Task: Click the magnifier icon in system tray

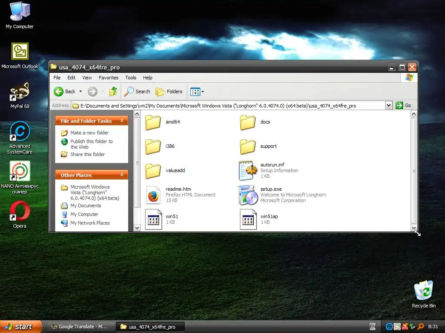Action: [x=421, y=326]
